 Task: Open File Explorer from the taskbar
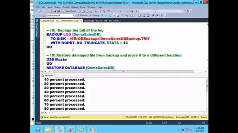pyautogui.click(x=48, y=130)
